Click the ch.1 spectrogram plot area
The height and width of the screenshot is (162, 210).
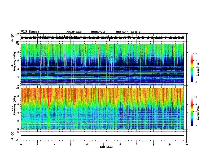coord(102,65)
